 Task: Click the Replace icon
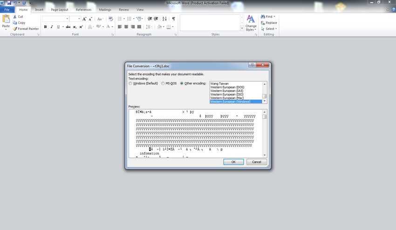coord(263,23)
